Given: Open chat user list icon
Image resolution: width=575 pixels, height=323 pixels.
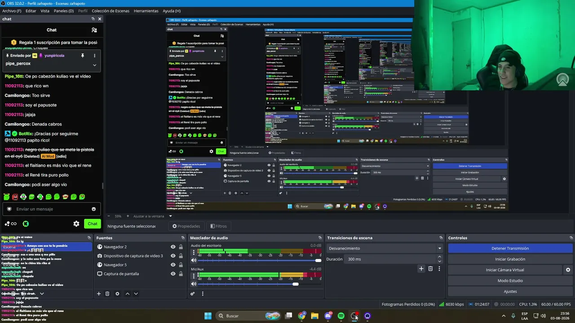Looking at the screenshot, I should pyautogui.click(x=94, y=30).
